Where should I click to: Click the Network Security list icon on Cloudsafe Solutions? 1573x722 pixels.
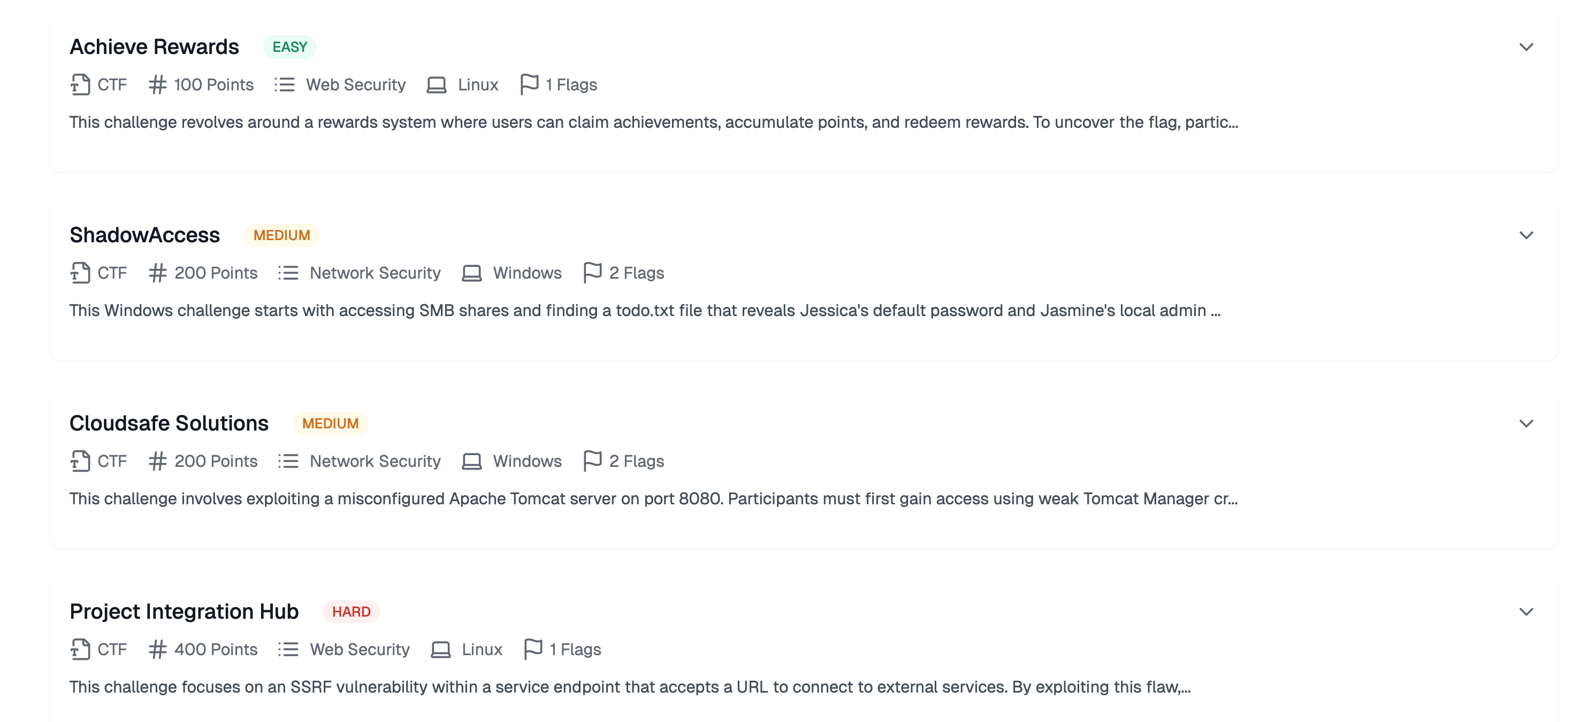[288, 462]
